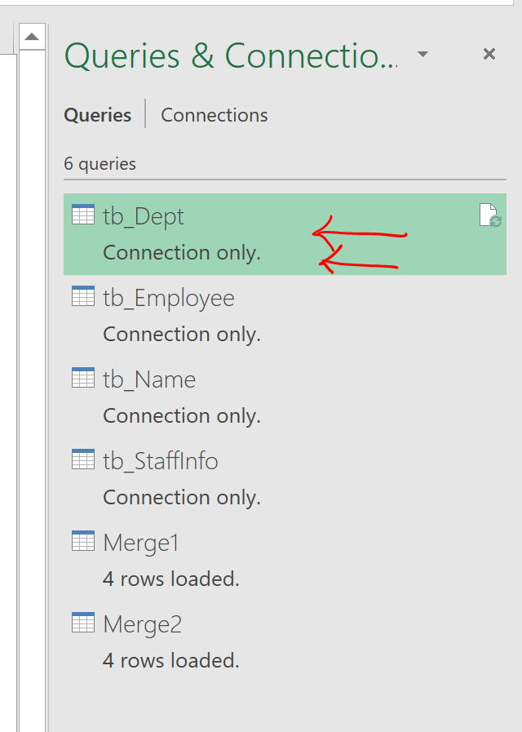This screenshot has height=732, width=522.
Task: Select the tb_Dept query name
Action: [x=144, y=216]
